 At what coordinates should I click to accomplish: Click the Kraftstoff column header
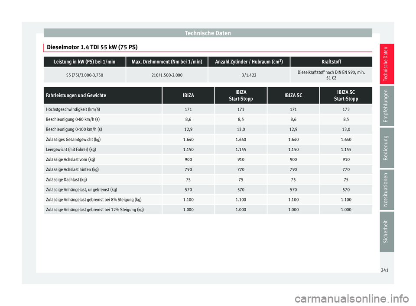click(331, 62)
